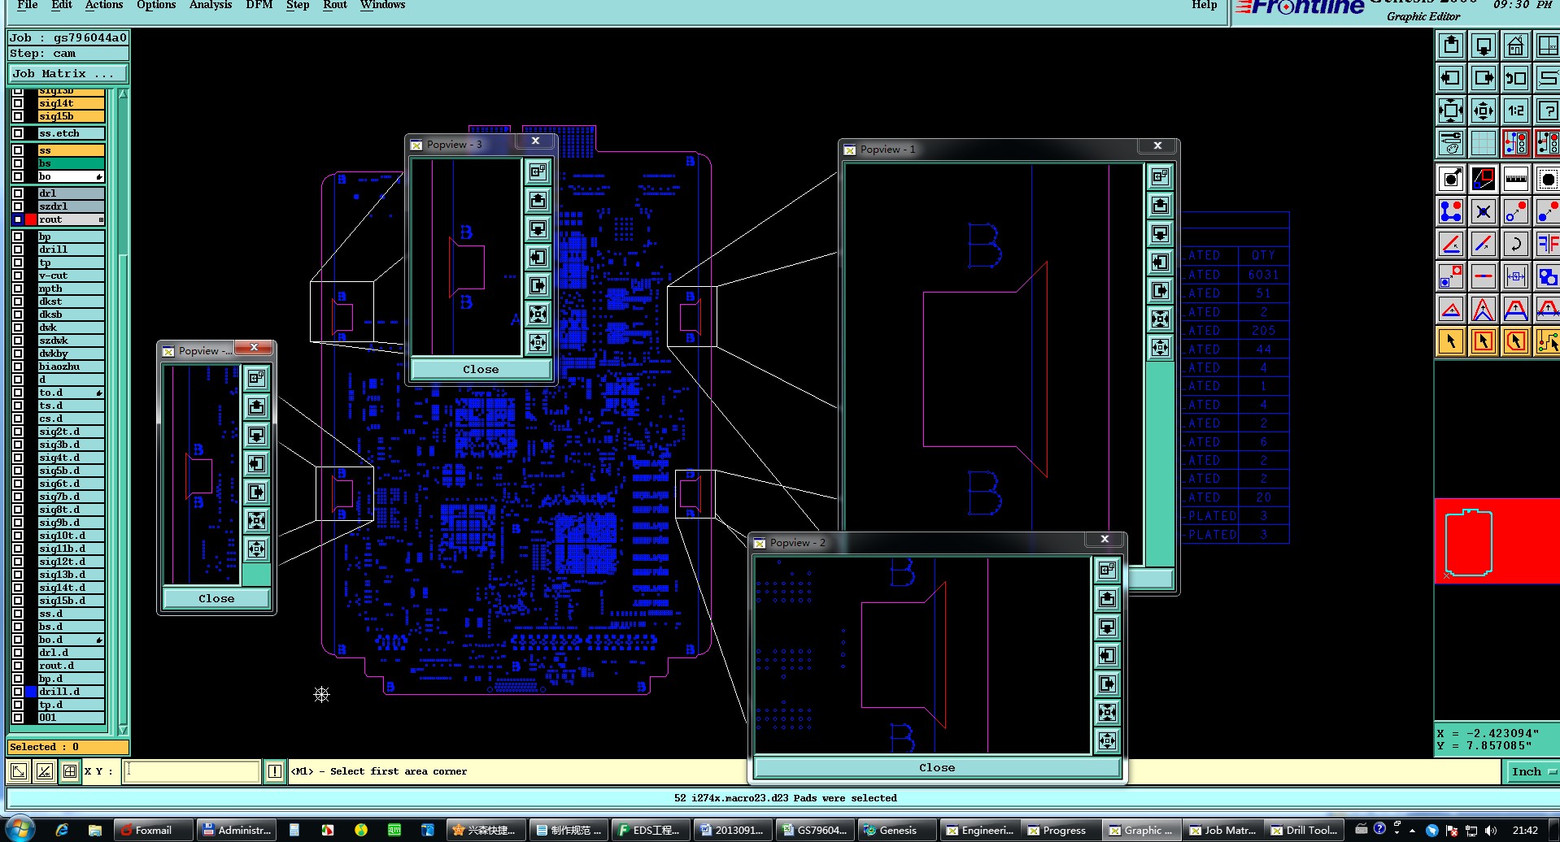Click the blue color swatch of drill.d layer
This screenshot has width=1560, height=842.
coord(31,692)
